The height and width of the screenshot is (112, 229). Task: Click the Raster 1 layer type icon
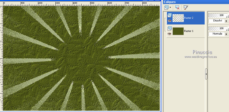tap(169, 28)
